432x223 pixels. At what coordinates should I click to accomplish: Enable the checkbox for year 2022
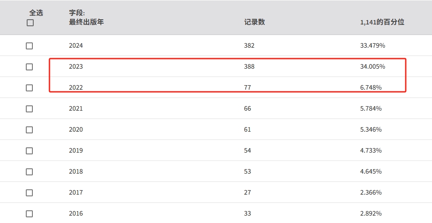pos(29,88)
